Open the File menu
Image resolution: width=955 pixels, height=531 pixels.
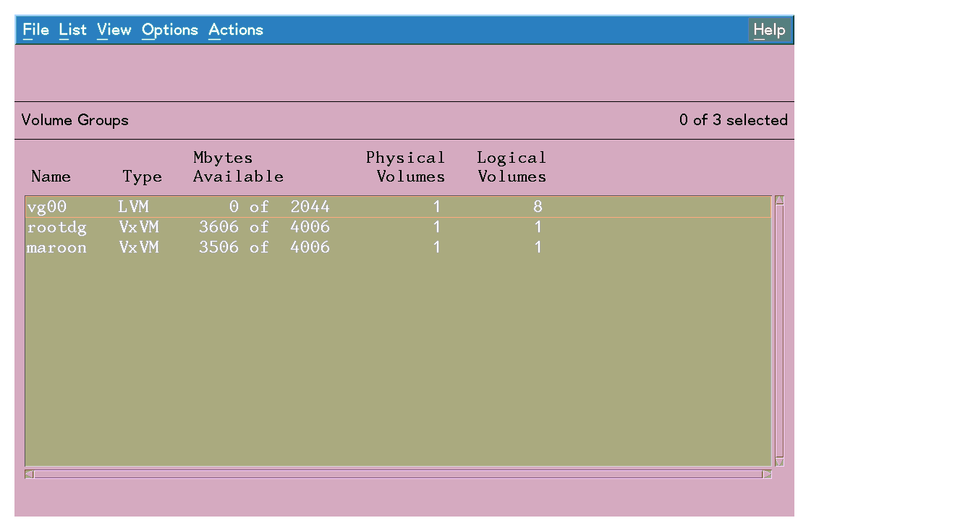[x=35, y=30]
